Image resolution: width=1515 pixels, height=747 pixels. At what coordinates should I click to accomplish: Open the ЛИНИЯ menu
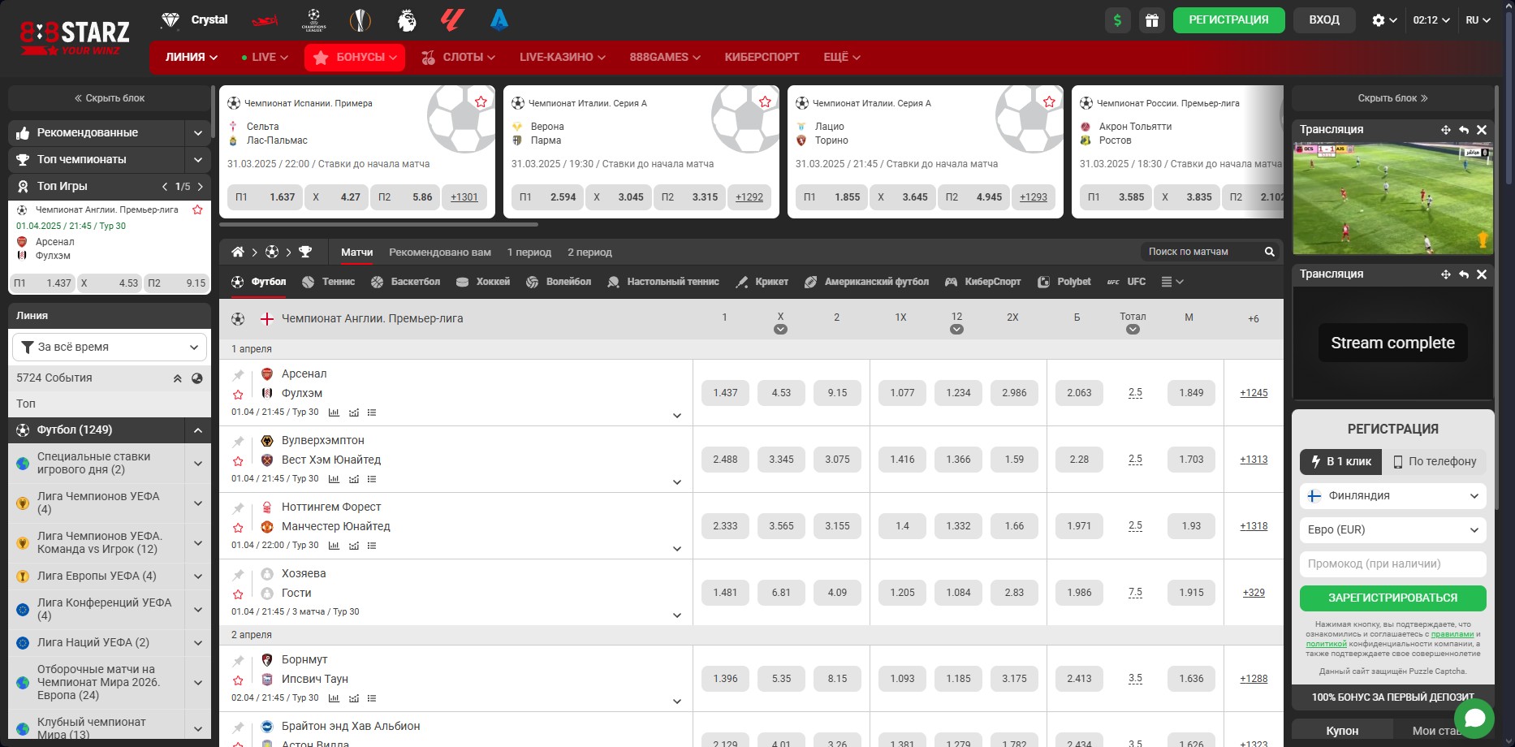point(191,57)
